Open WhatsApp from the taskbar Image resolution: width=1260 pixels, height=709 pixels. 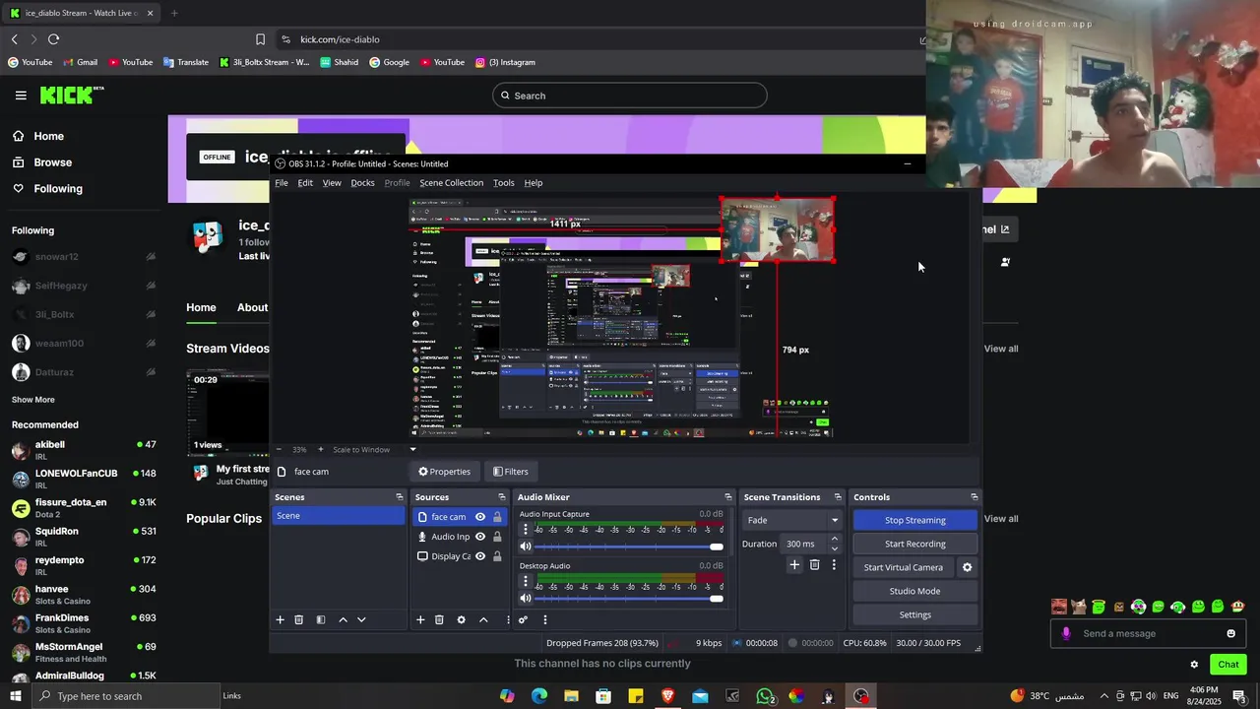(765, 696)
